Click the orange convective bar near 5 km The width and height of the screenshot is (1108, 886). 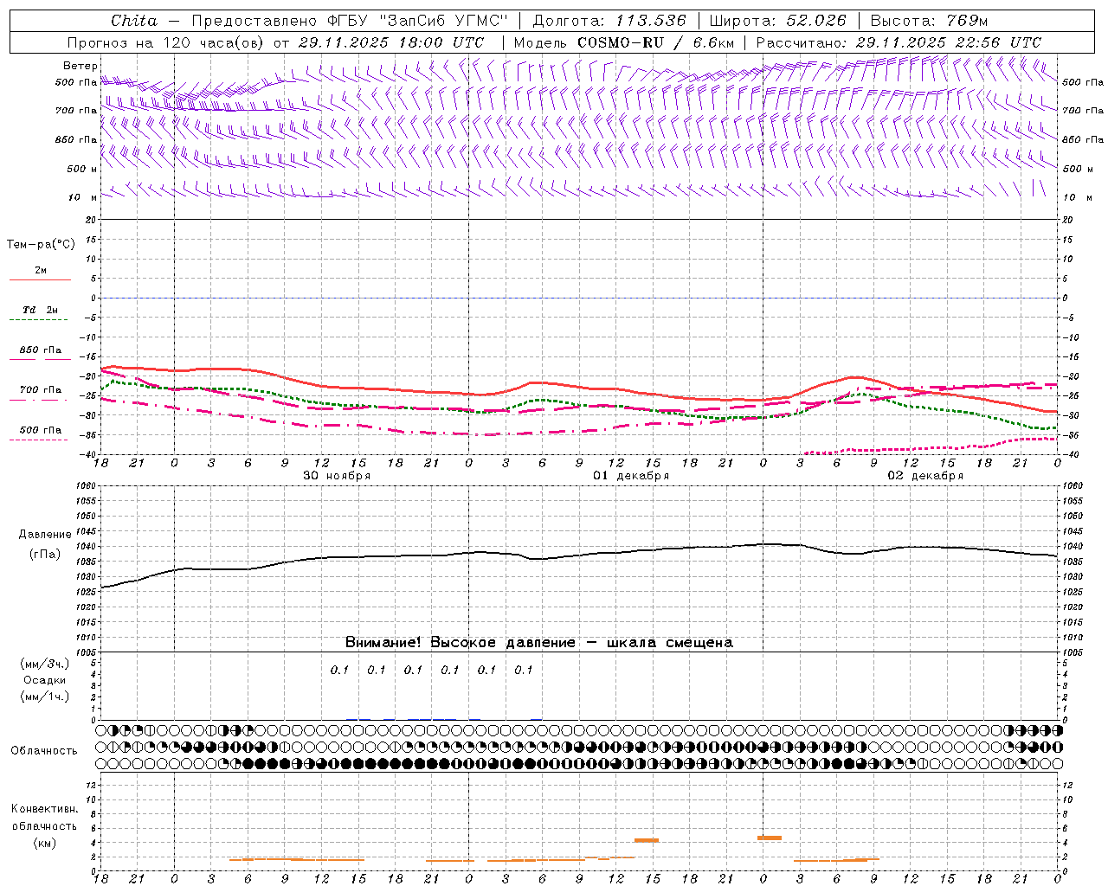(770, 838)
